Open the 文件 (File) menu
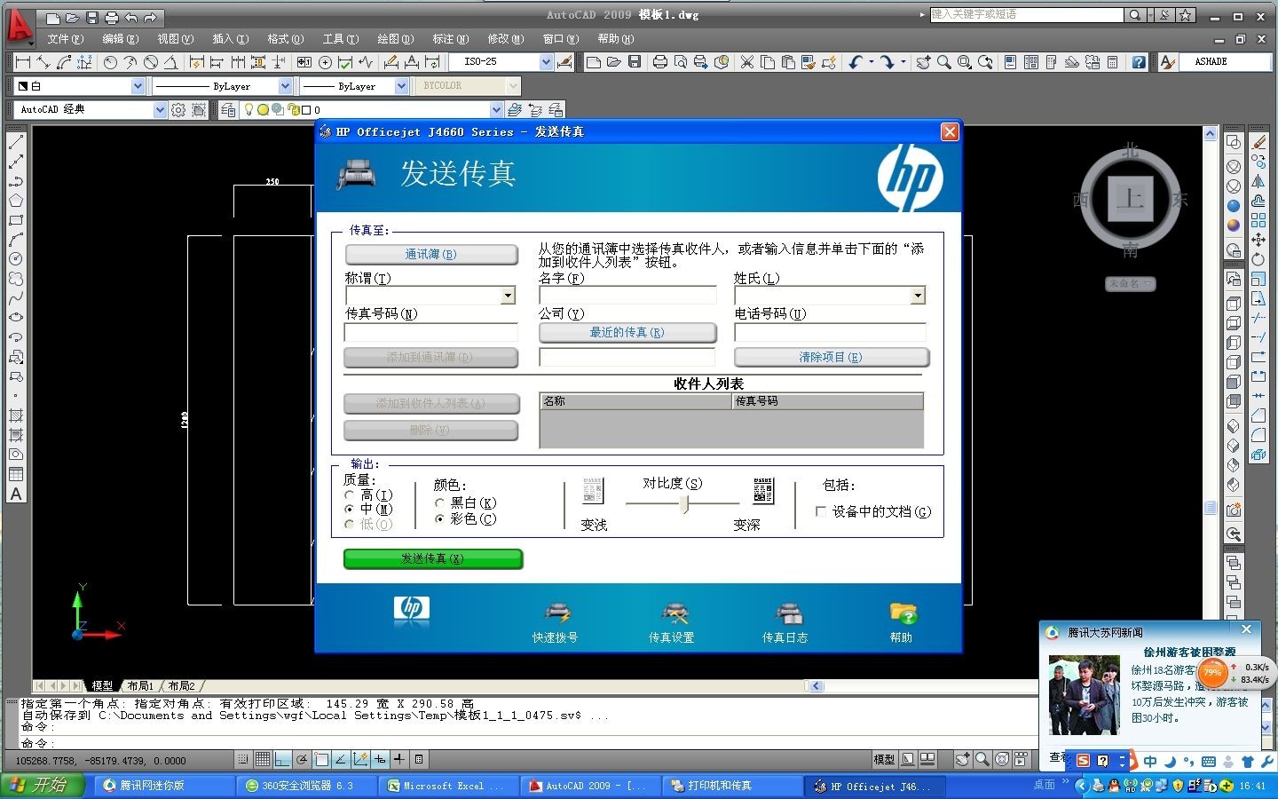This screenshot has width=1278, height=799. (65, 39)
